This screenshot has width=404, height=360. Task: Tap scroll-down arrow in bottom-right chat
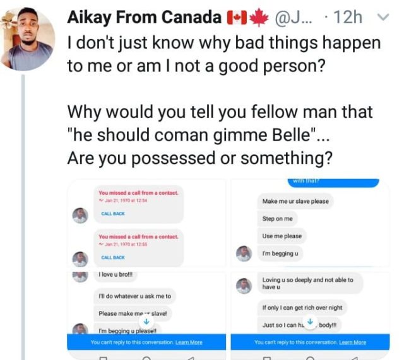(309, 321)
